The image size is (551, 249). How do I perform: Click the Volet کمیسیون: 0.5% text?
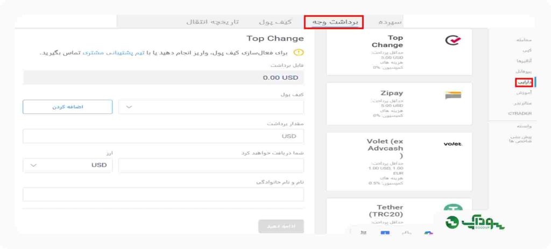386,183
